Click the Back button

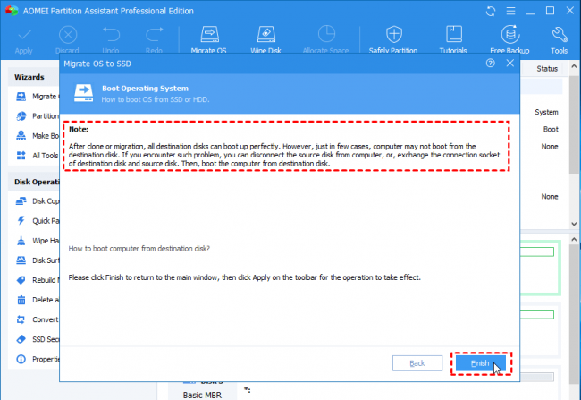tap(417, 363)
